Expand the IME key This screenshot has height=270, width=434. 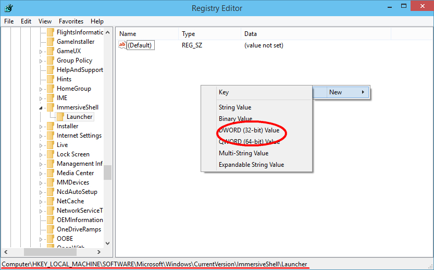coord(41,99)
